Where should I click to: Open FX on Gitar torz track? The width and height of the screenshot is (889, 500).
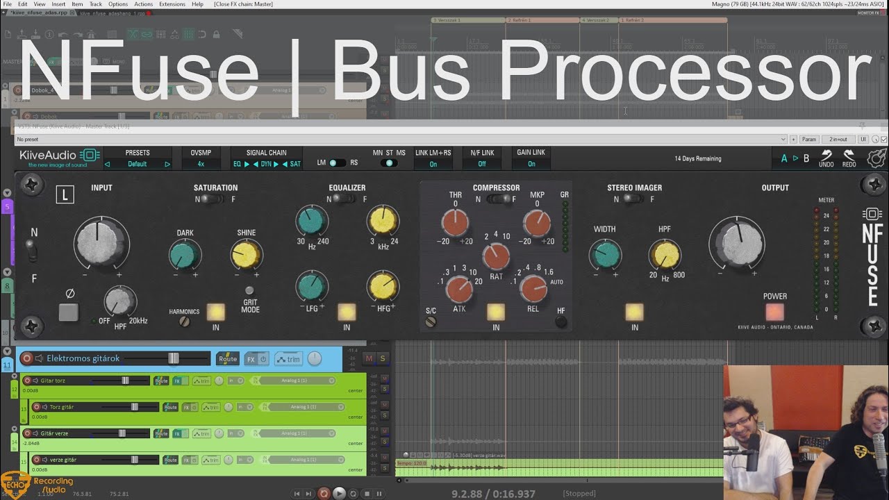pos(178,381)
